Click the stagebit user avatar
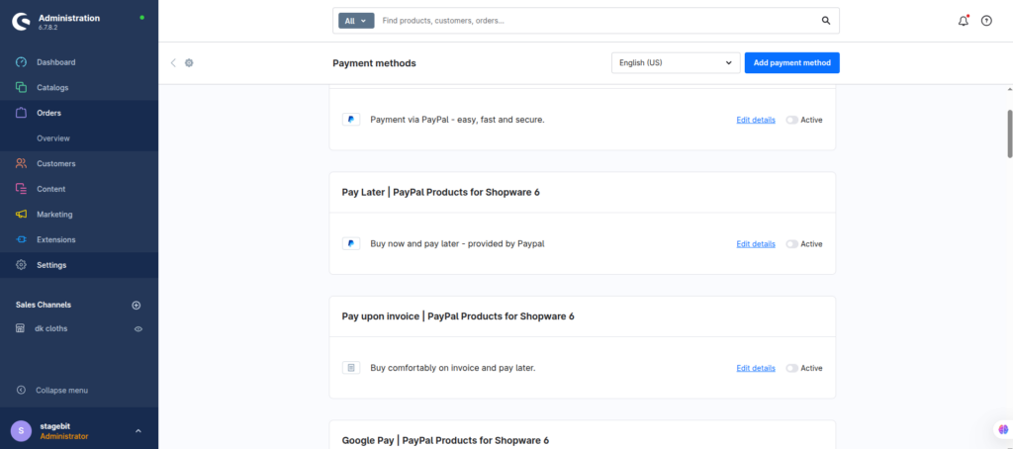1013x449 pixels. [x=22, y=430]
